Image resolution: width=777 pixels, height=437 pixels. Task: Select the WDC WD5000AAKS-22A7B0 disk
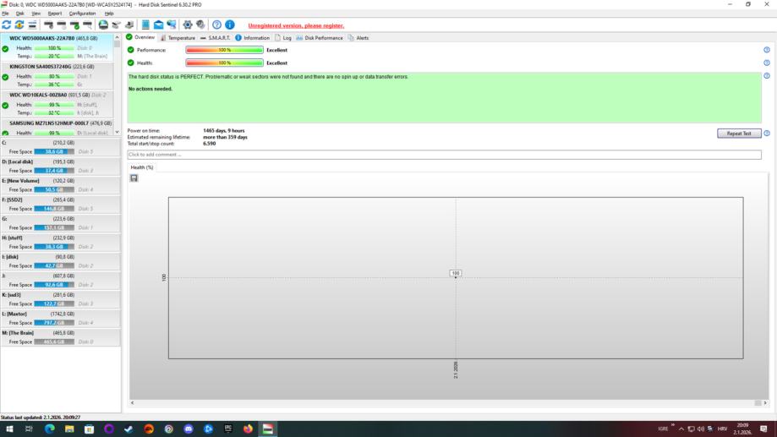click(57, 47)
